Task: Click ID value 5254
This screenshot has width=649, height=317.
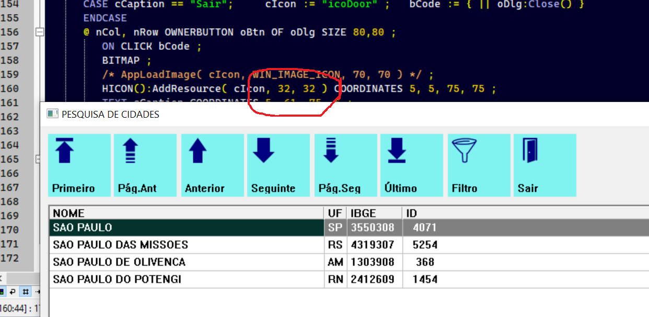Action: pyautogui.click(x=425, y=245)
